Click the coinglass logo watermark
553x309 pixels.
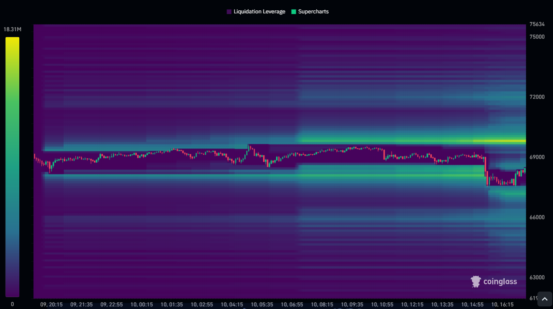[494, 282]
